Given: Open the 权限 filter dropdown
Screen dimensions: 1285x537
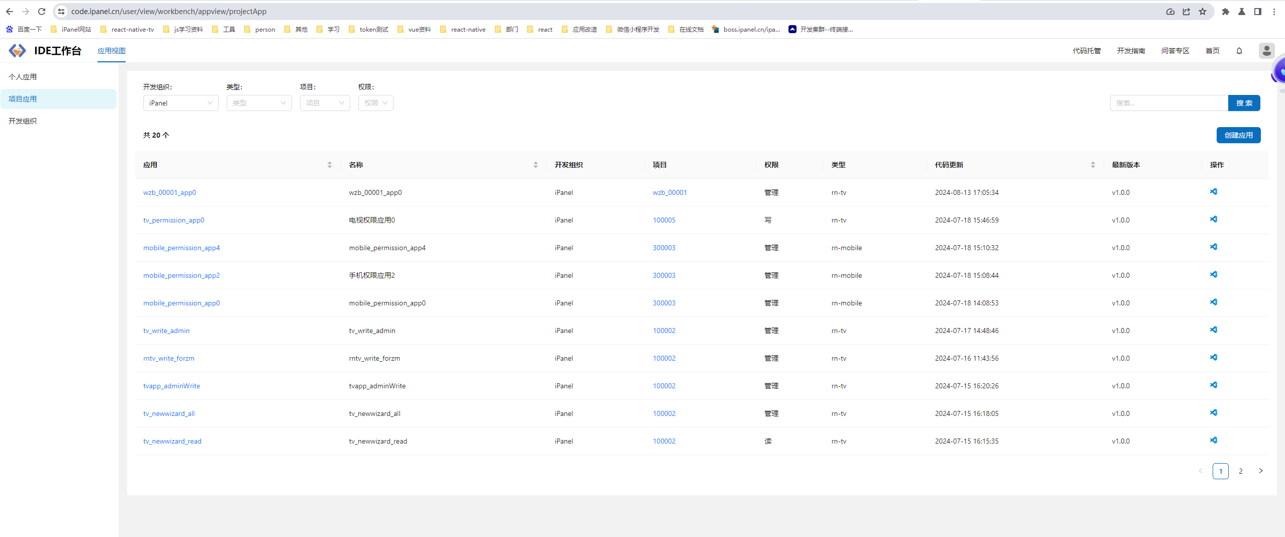Looking at the screenshot, I should (375, 103).
